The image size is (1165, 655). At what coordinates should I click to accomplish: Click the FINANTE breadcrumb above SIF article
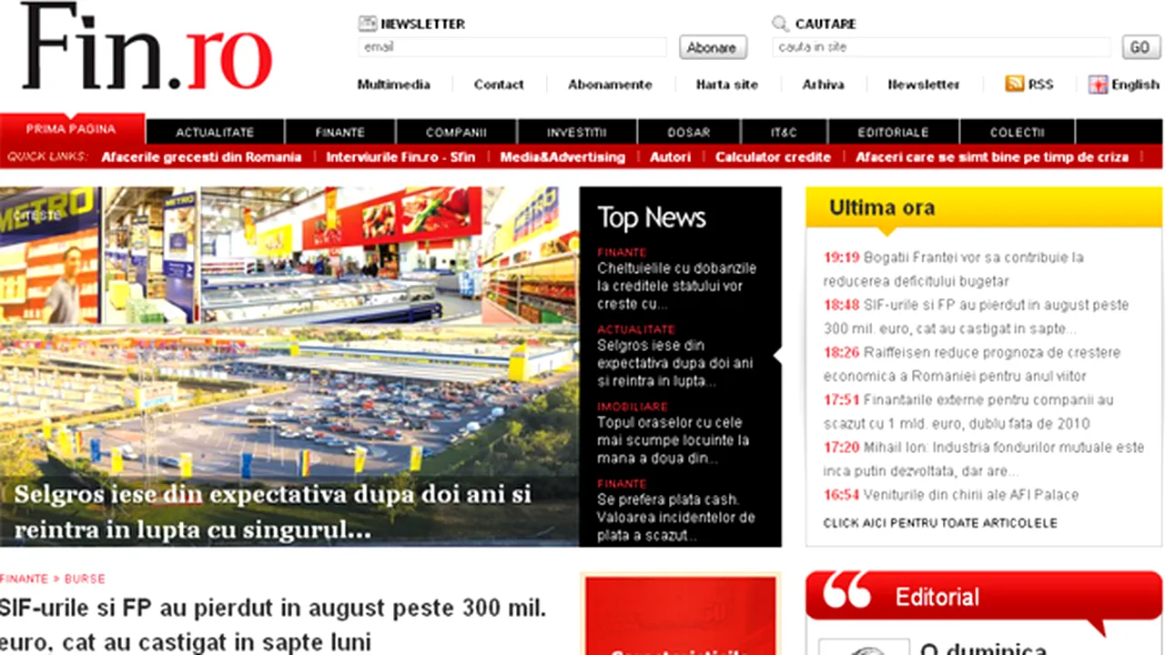click(x=25, y=579)
